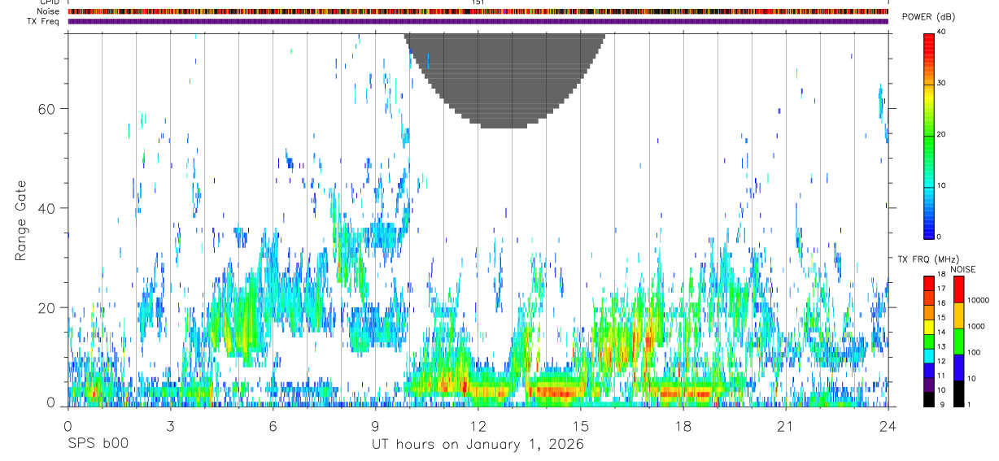Click the 'TX Freq' row label at top
Viewport: 999px width, 461px height.
(43, 20)
